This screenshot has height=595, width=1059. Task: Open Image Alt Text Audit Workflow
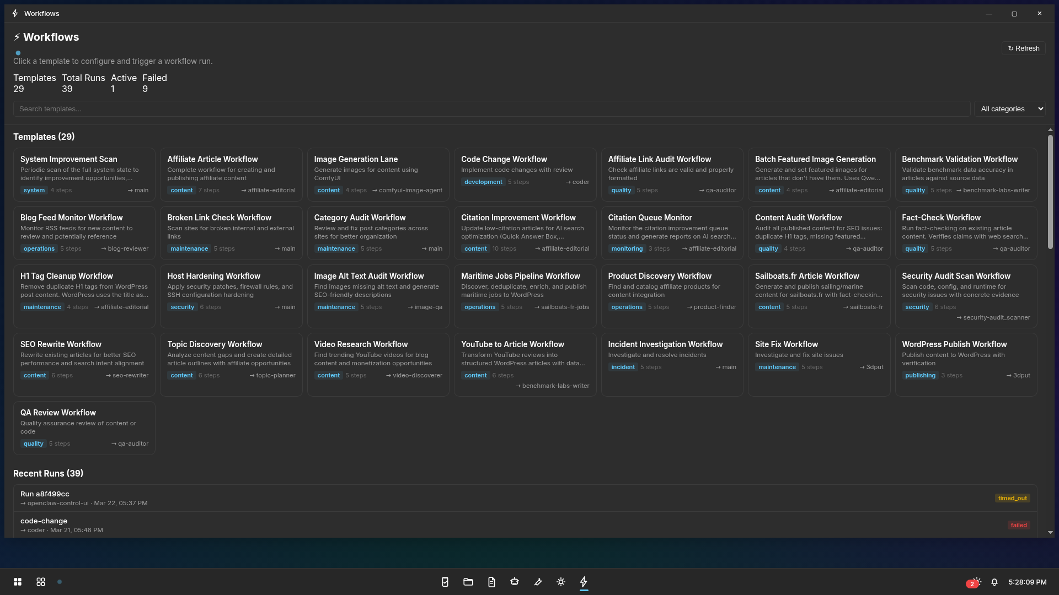[x=378, y=296]
